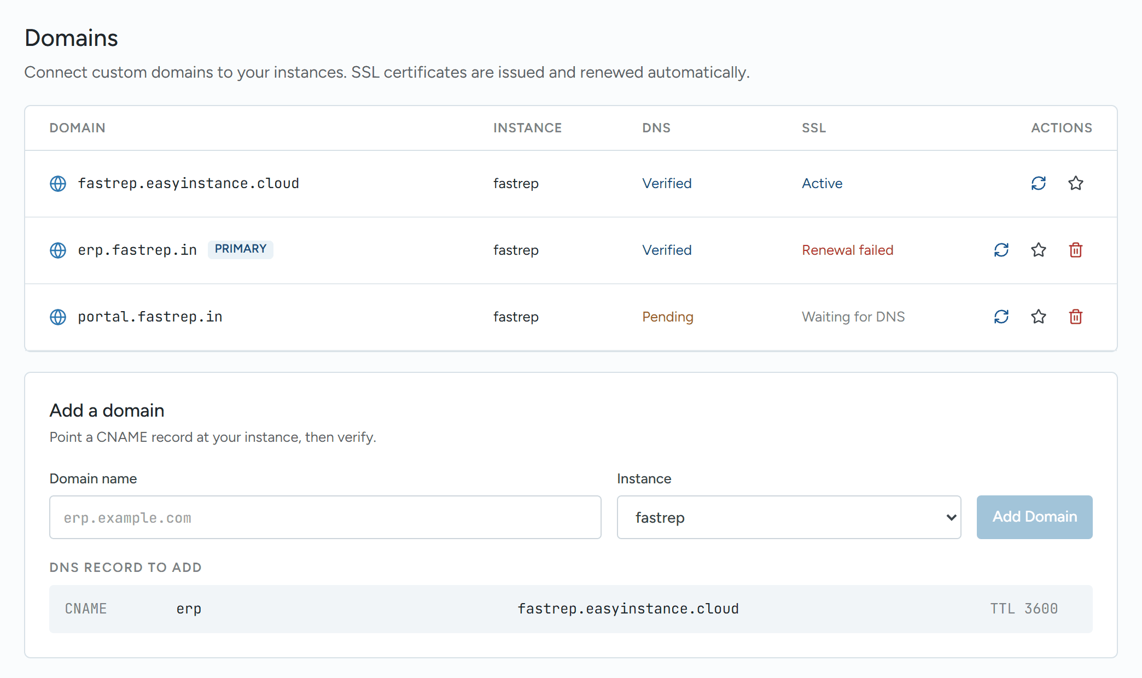This screenshot has height=678, width=1142.
Task: Click globe icon beside portal.fastrep.in
Action: coord(58,317)
